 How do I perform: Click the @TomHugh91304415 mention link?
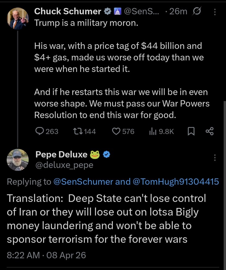[x=175, y=182]
